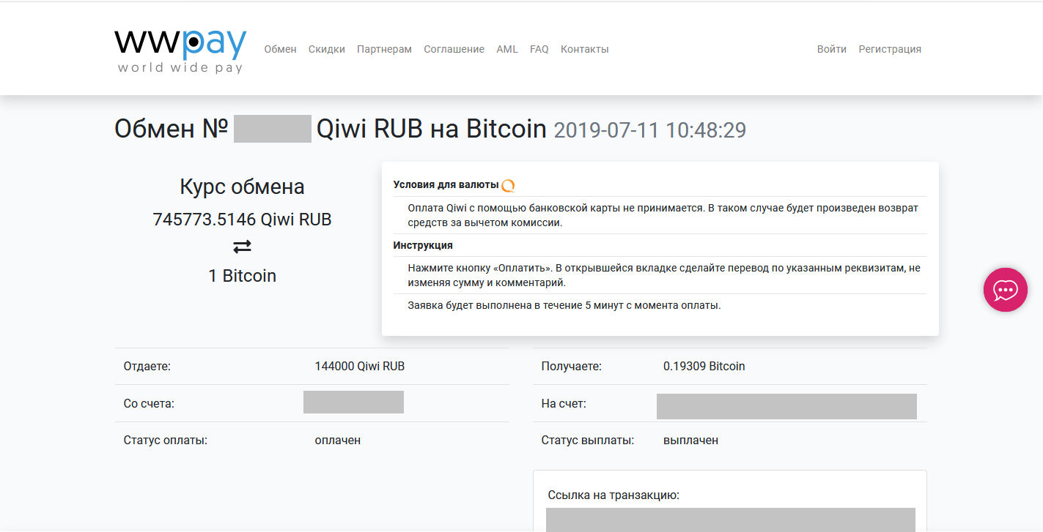
Task: Click the payout status выплачен
Action: tap(691, 441)
